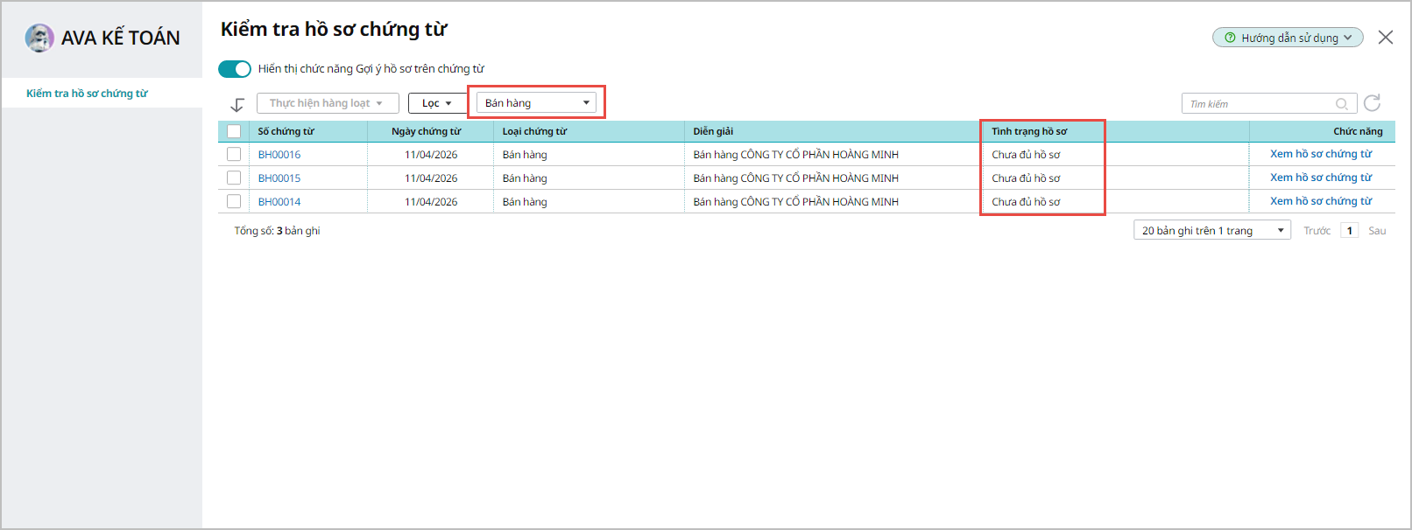Click the Tình trạng hồ sơ column header
The height and width of the screenshot is (530, 1412).
click(x=1029, y=131)
